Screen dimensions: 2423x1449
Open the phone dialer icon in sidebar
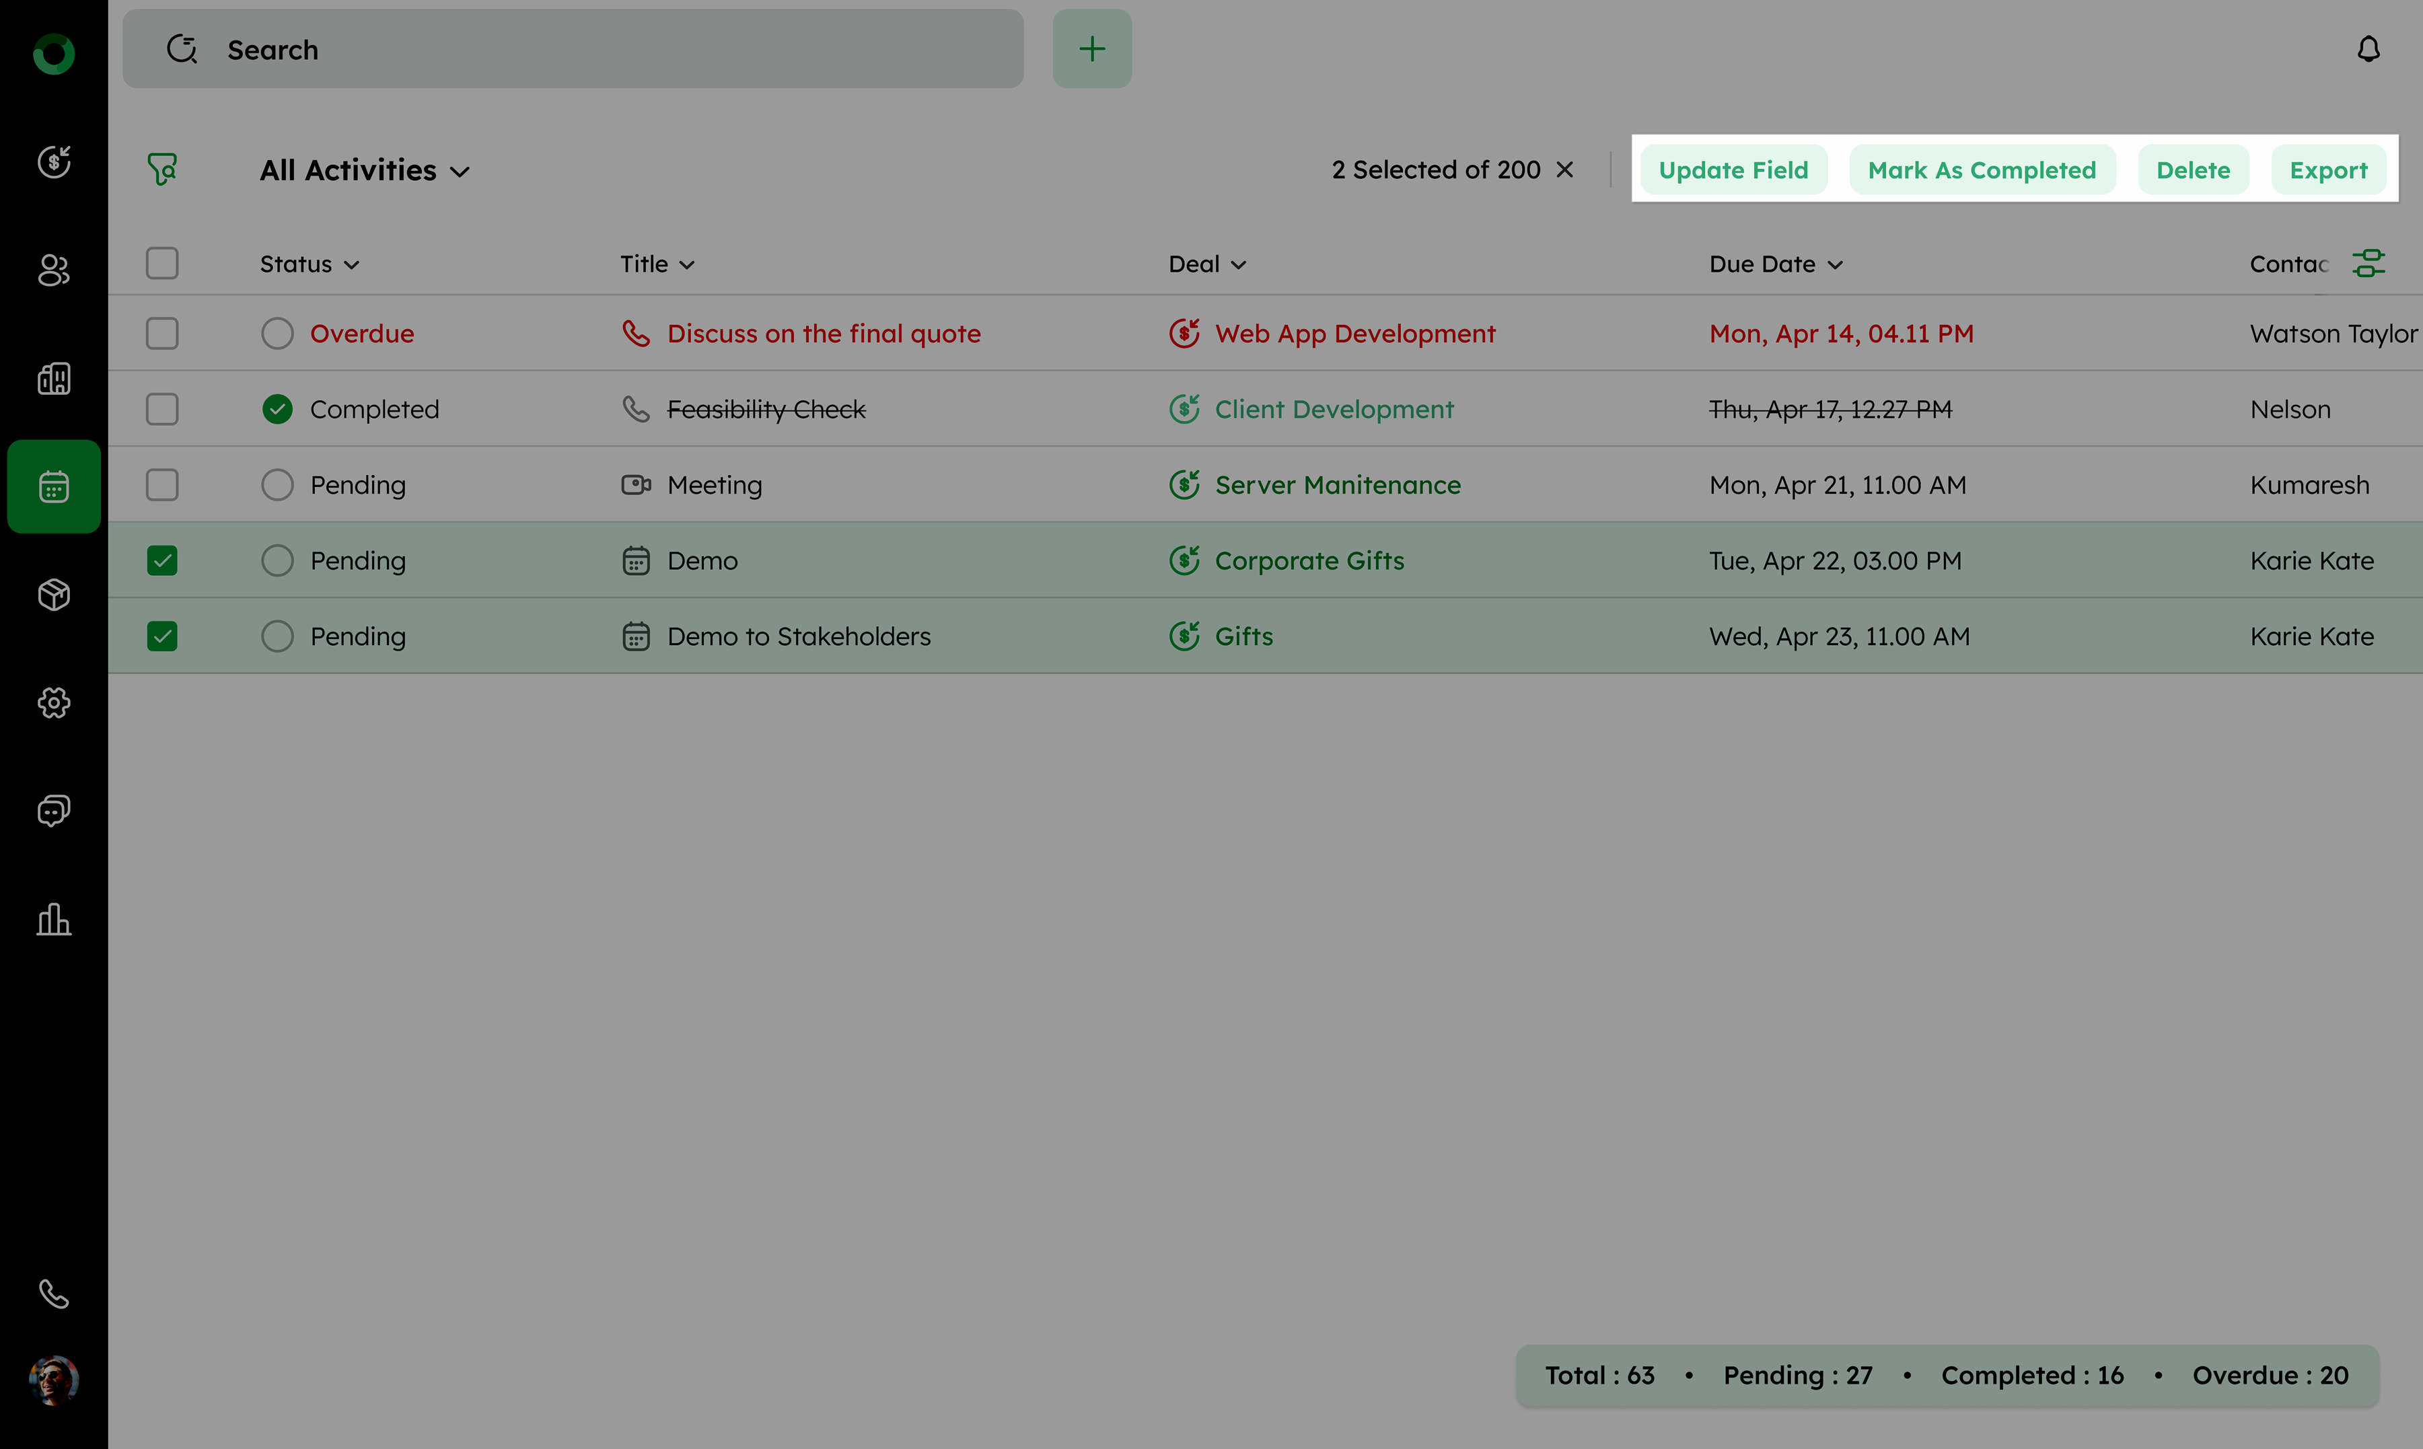click(54, 1294)
